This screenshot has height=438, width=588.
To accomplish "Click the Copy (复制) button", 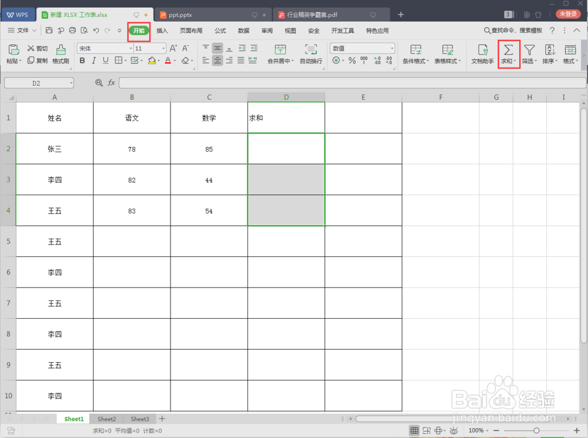I will (38, 61).
